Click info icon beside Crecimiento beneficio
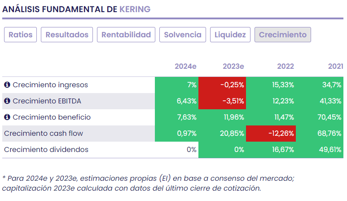Image resolution: width=347 pixels, height=201 pixels. (7, 117)
